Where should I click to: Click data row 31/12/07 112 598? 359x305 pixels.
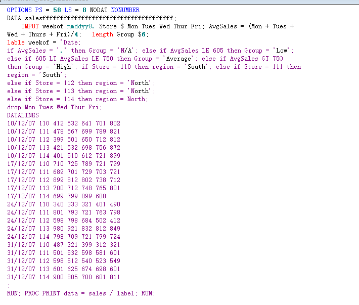tap(64, 261)
